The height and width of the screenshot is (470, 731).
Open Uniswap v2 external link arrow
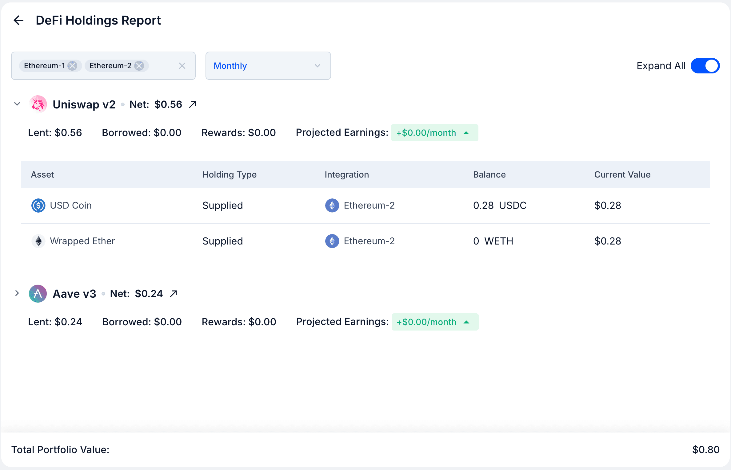[x=193, y=104]
